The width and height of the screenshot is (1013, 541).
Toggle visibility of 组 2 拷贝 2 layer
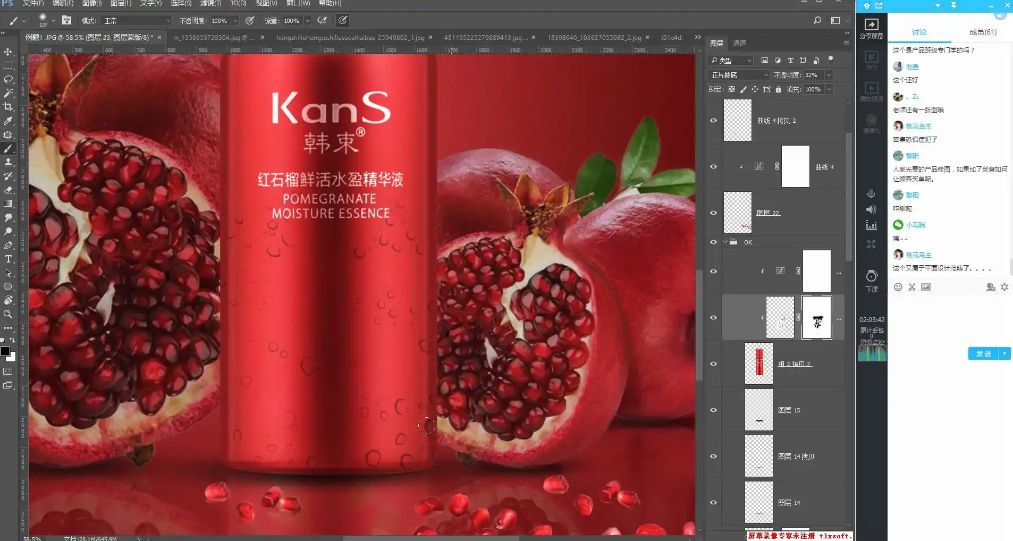tap(713, 364)
